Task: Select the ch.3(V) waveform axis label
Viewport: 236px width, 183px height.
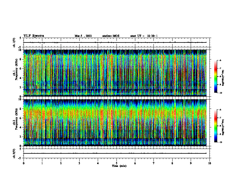Action: point(14,153)
